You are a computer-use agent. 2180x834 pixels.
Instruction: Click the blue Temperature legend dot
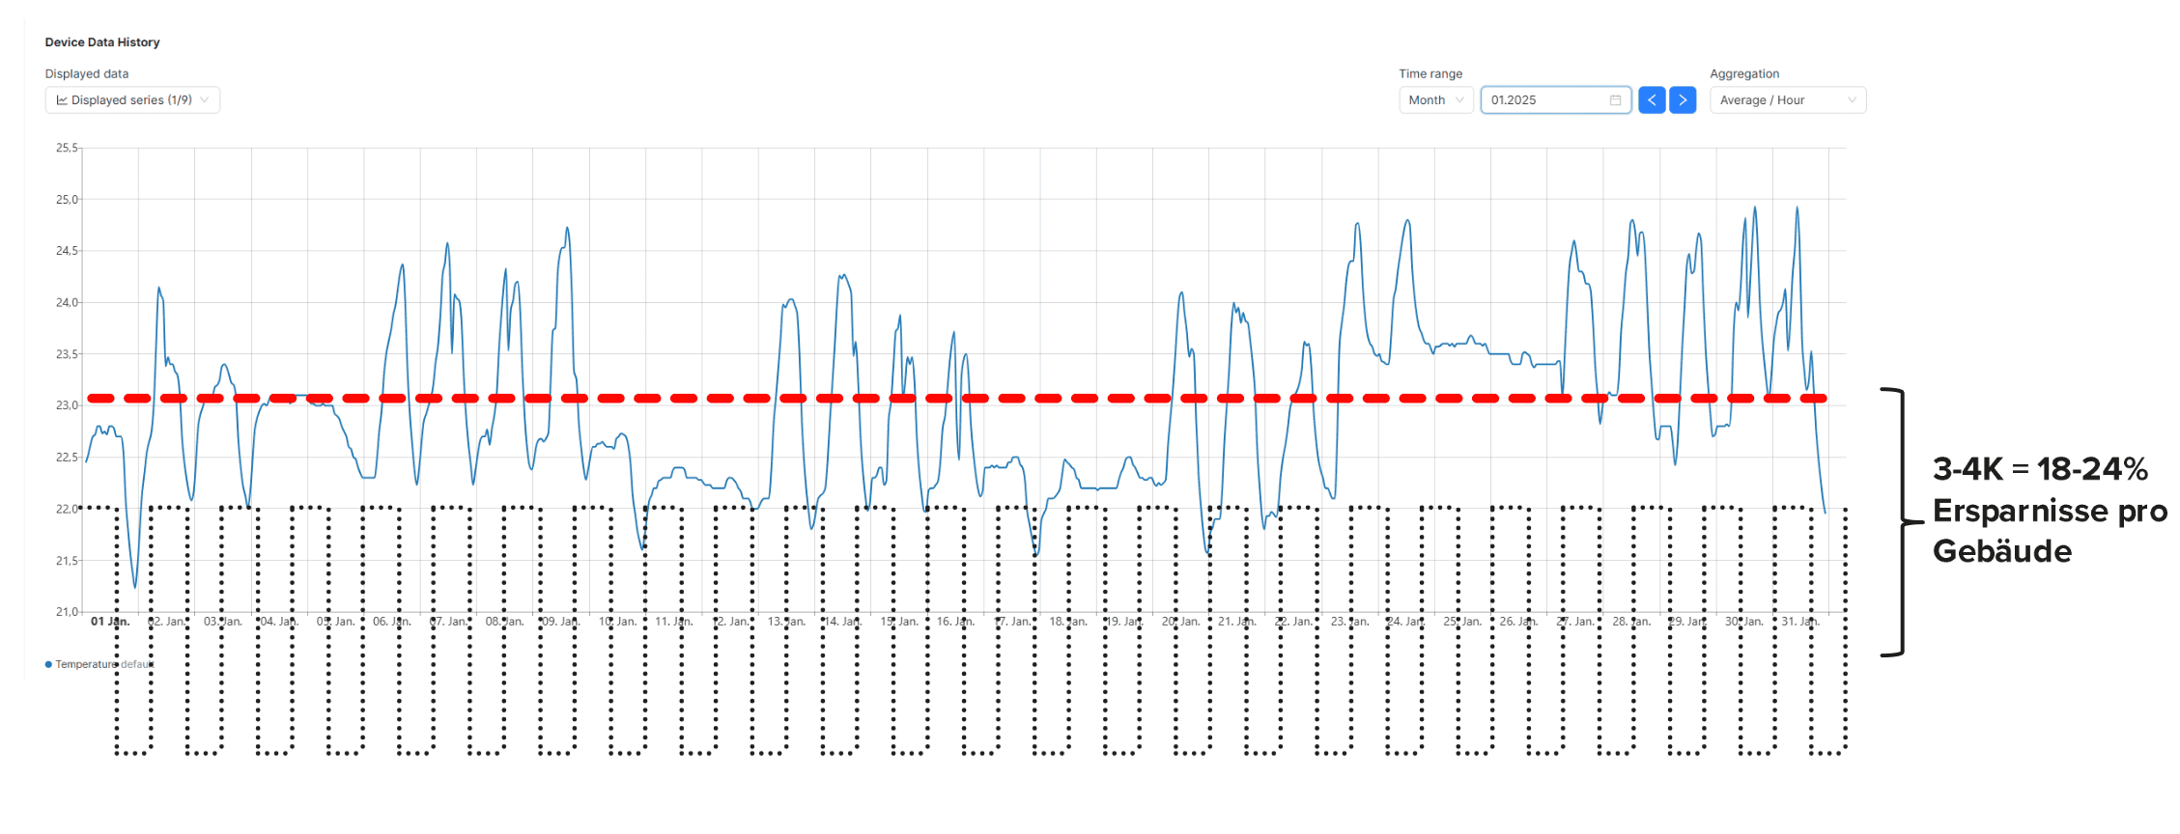48,664
